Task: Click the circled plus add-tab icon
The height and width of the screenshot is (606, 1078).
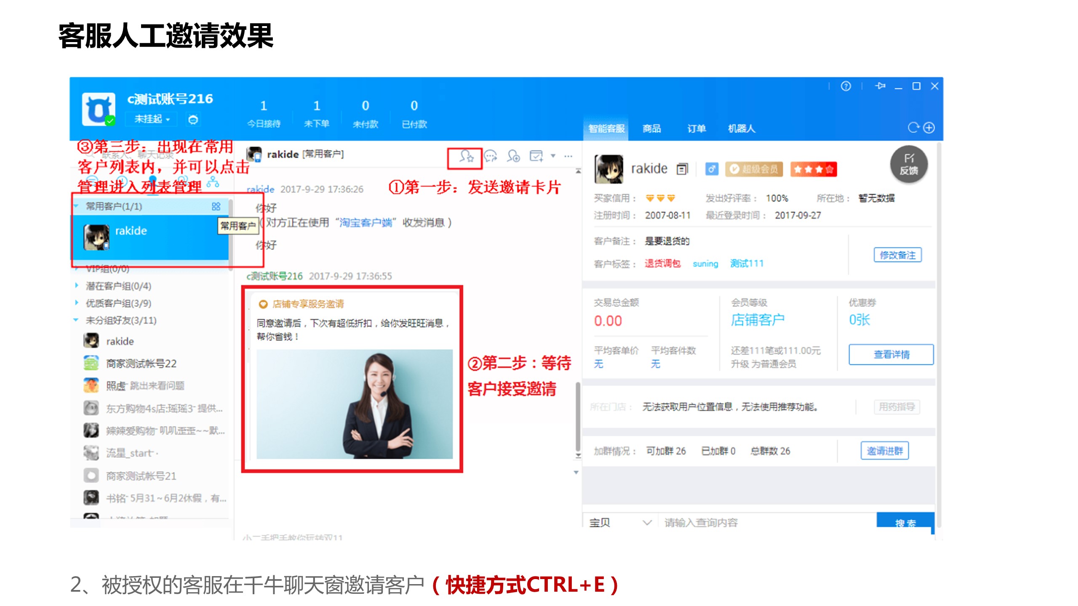Action: click(x=929, y=128)
